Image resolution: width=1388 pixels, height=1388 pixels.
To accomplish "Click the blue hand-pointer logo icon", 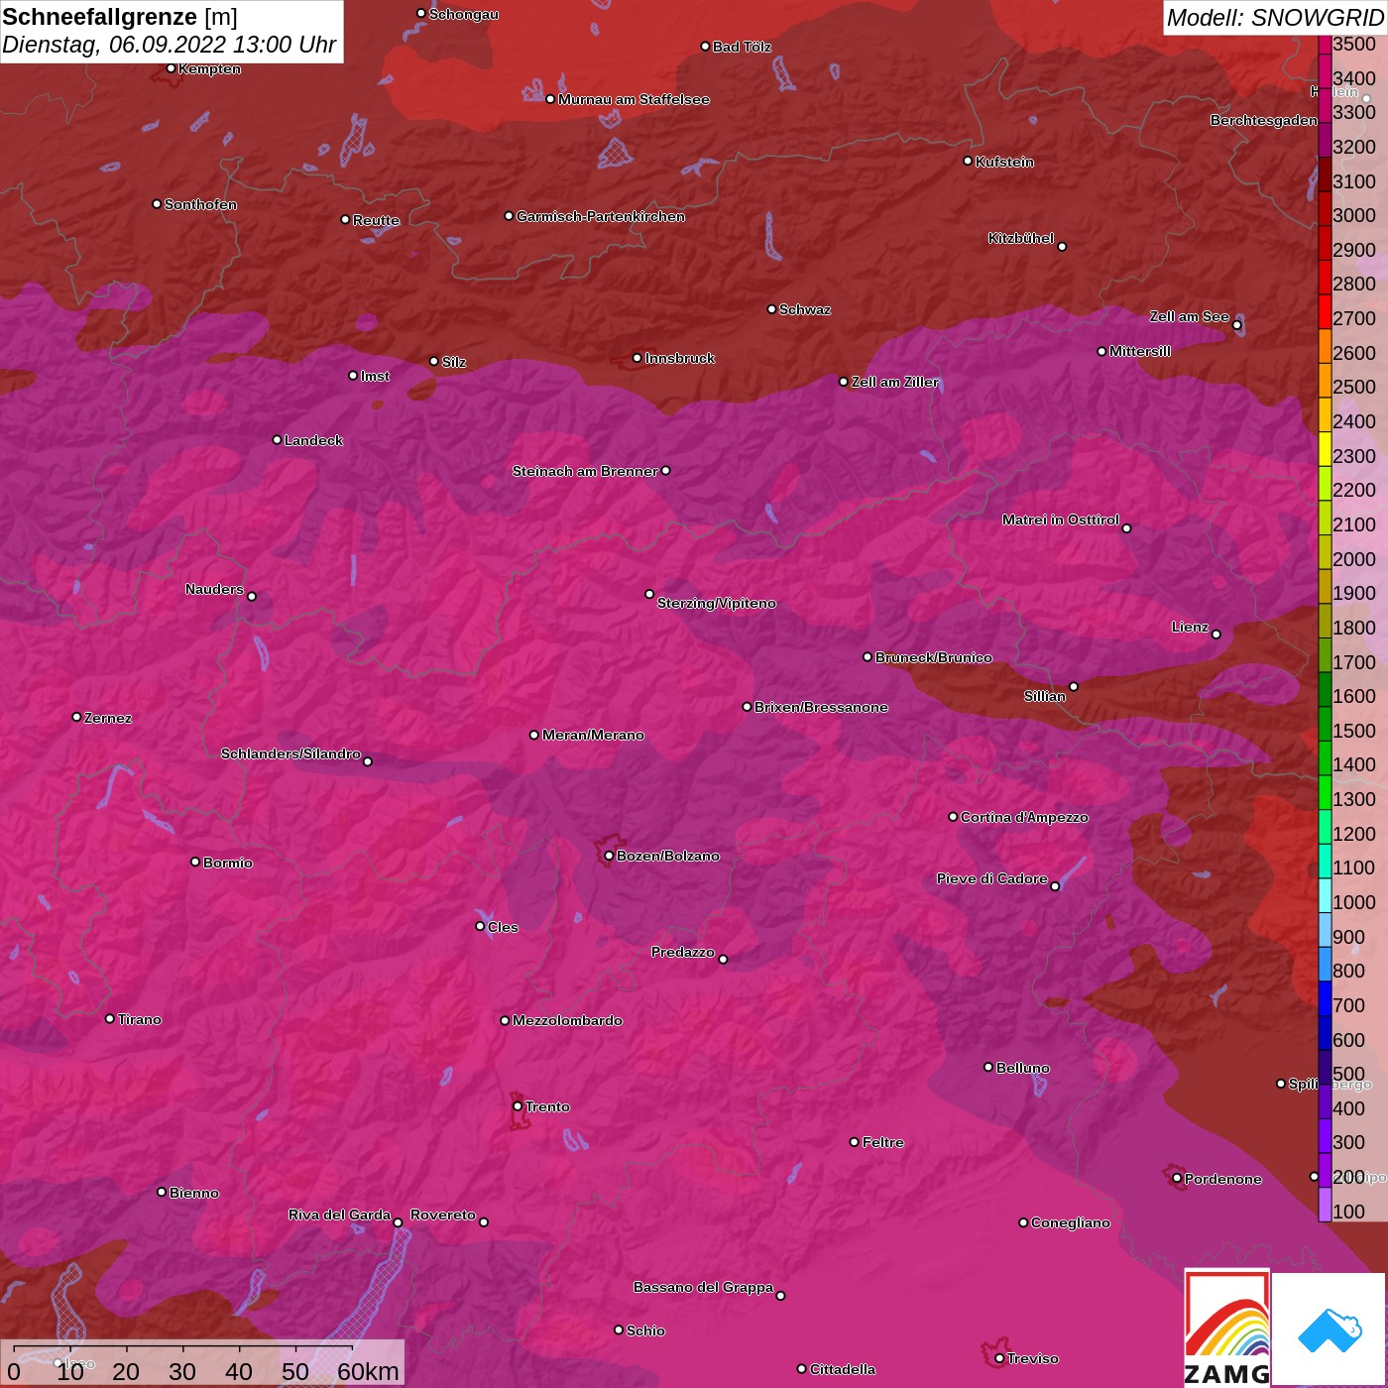I will (x=1330, y=1330).
